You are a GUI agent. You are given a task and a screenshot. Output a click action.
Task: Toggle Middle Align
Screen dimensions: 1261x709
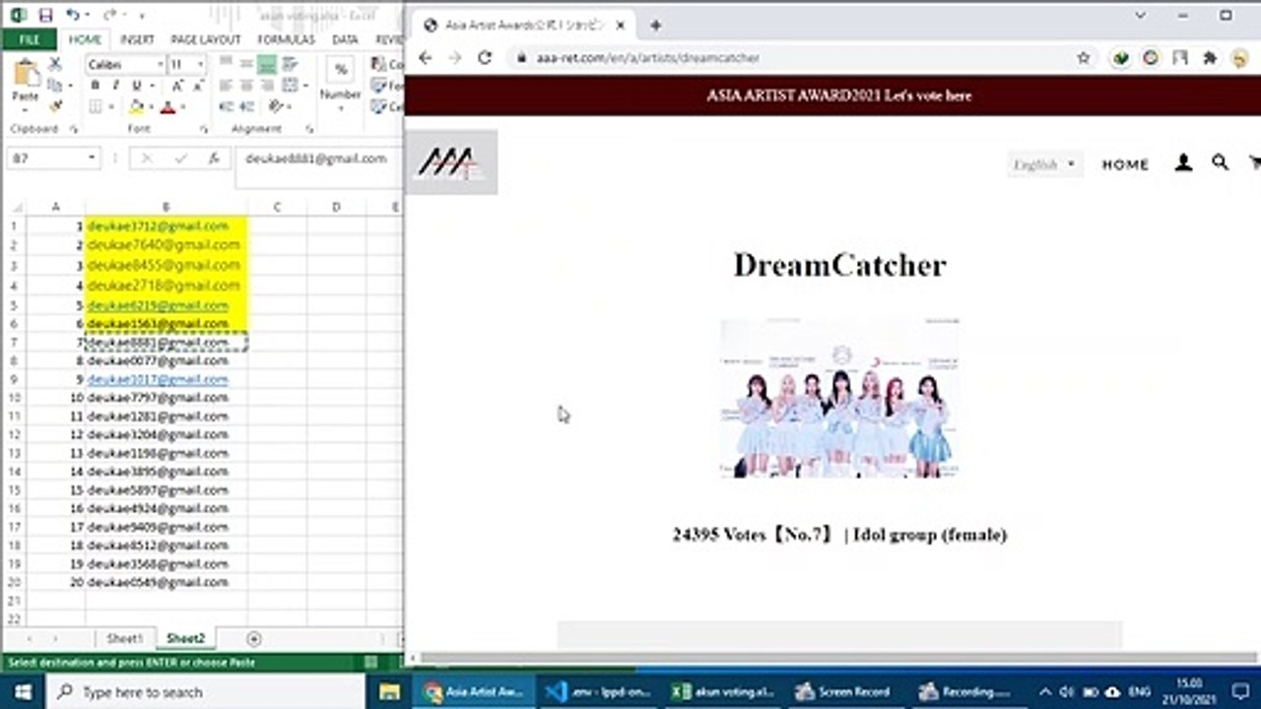pyautogui.click(x=246, y=64)
